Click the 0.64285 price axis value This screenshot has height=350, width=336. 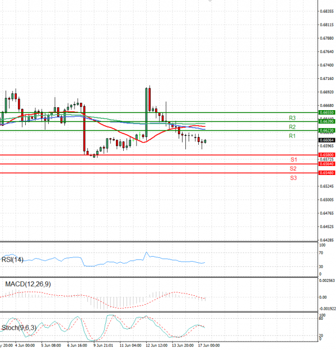tap(326, 240)
